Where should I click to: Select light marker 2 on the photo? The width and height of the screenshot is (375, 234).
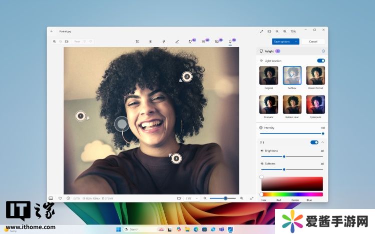[187, 76]
